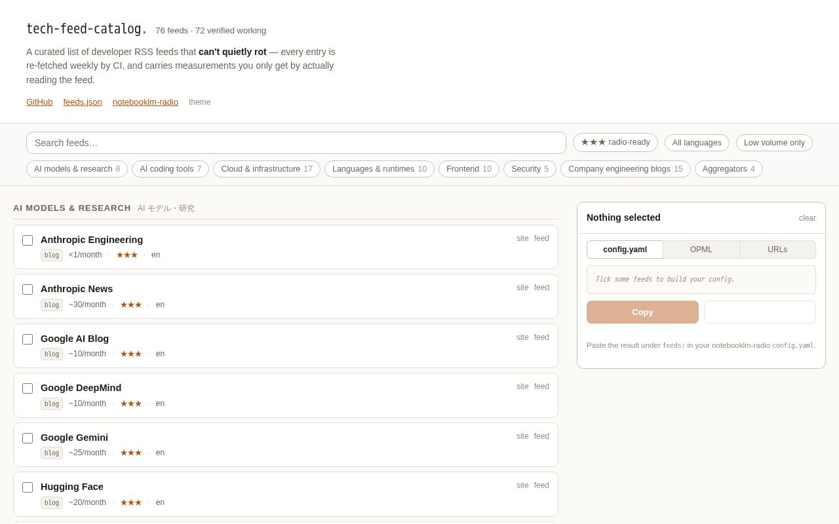This screenshot has width=839, height=524.
Task: Click the tech-feed-catalog title
Action: [87, 29]
